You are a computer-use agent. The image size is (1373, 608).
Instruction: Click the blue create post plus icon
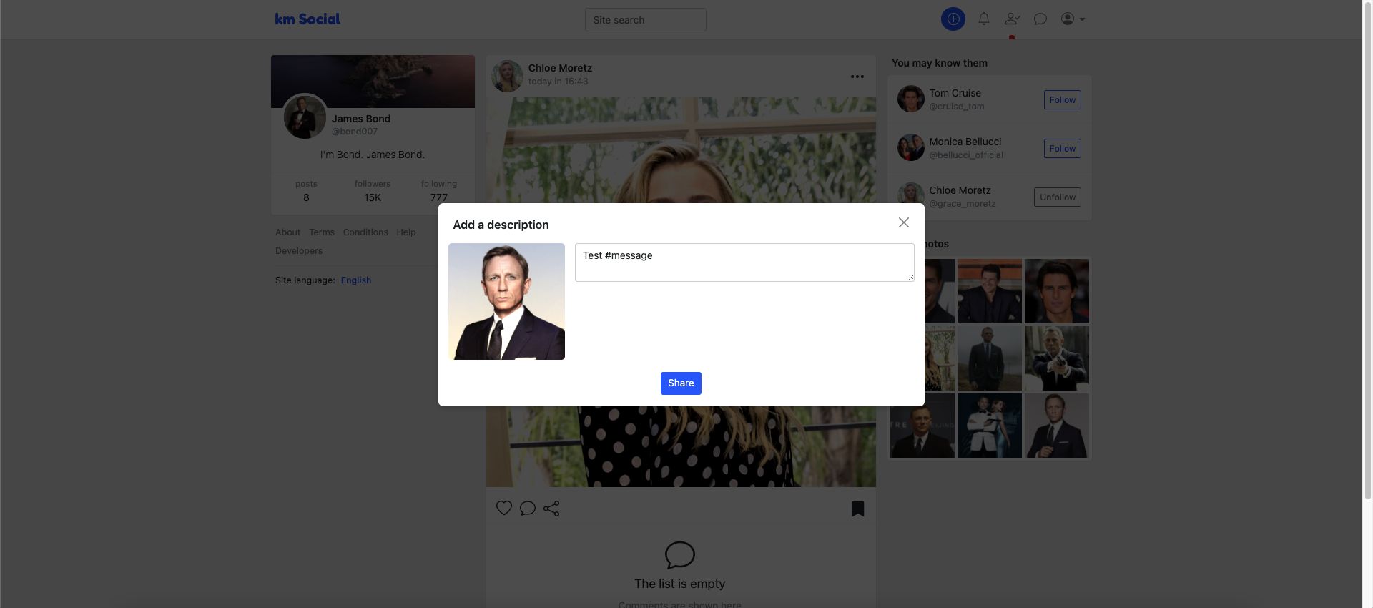(953, 19)
